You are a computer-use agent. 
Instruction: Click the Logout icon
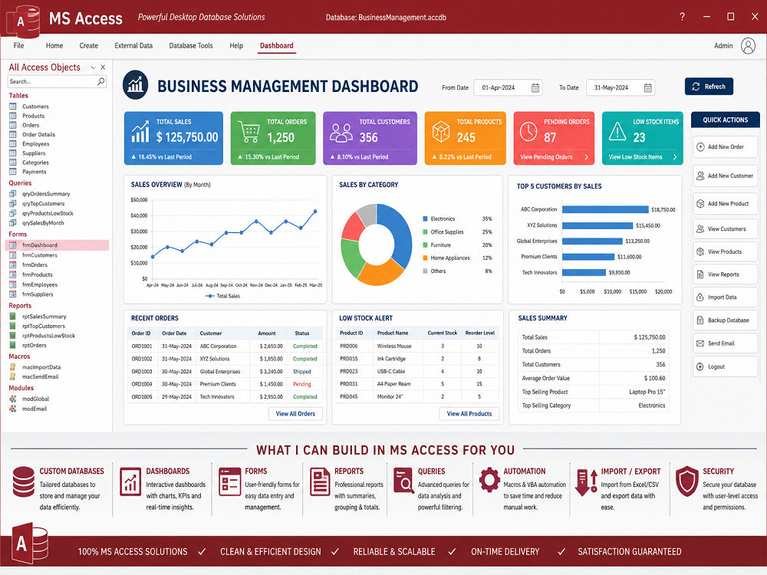[x=700, y=366]
